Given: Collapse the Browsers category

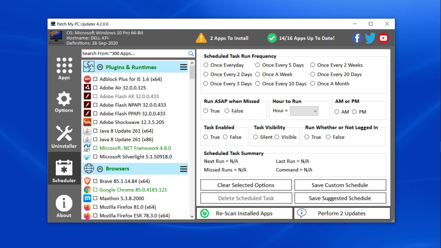Looking at the screenshot, I should point(100,169).
